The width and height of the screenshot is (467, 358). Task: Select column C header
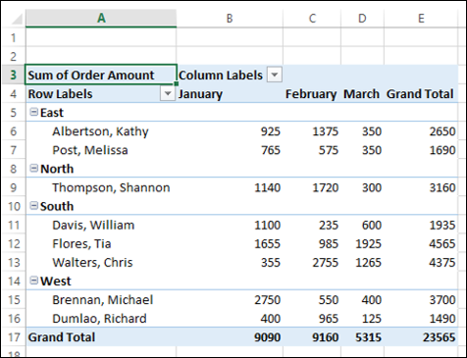click(x=312, y=18)
